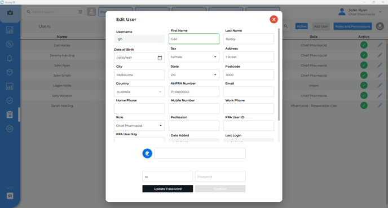Click the Postcode field
This screenshot has width=388, height=208.
coord(249,75)
